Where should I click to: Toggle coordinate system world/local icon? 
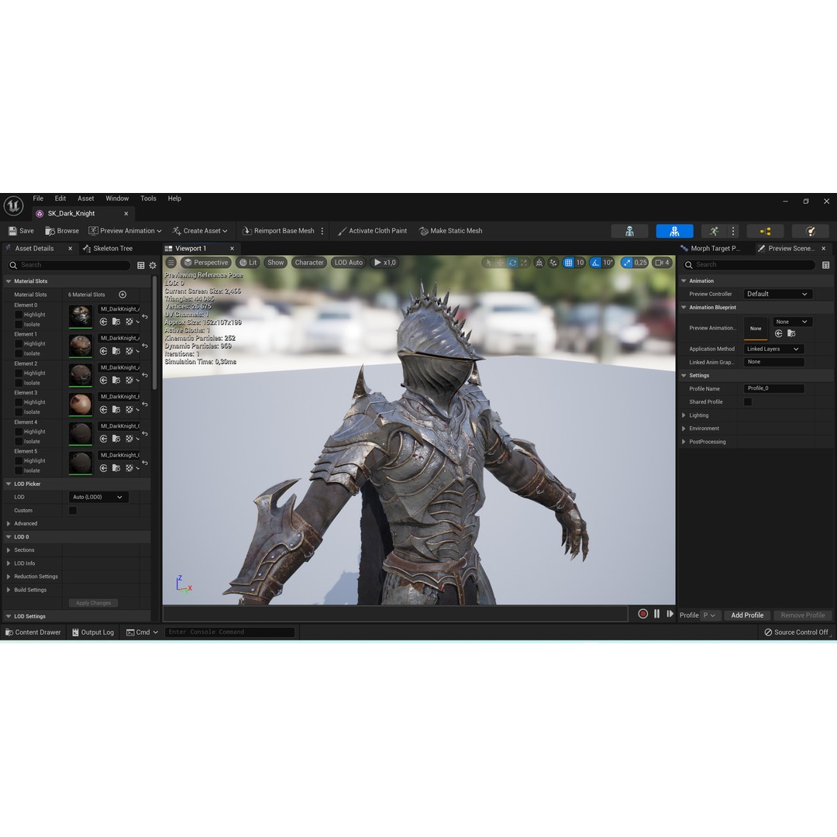click(x=539, y=263)
